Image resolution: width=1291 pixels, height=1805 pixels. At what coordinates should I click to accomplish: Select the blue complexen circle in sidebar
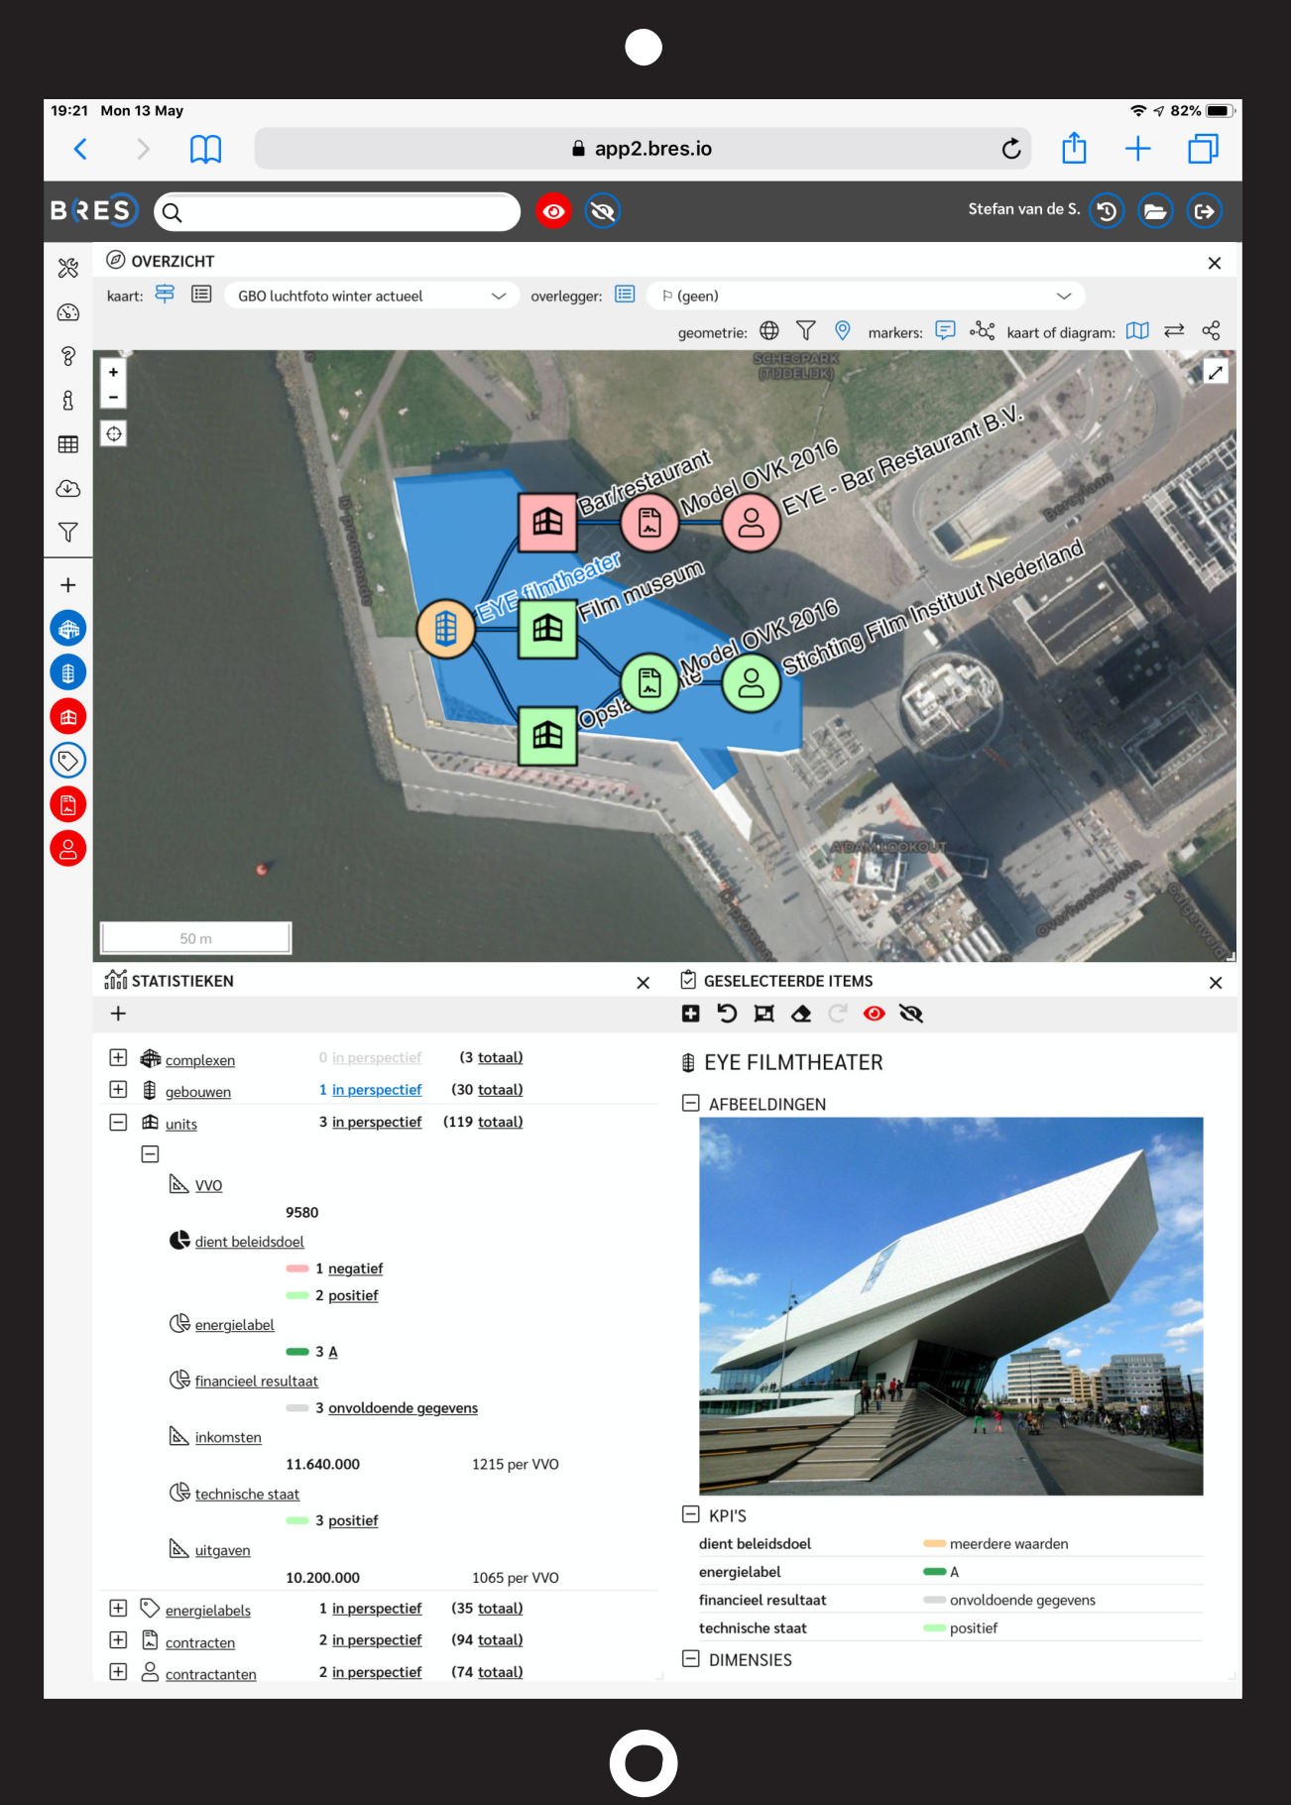pos(68,629)
